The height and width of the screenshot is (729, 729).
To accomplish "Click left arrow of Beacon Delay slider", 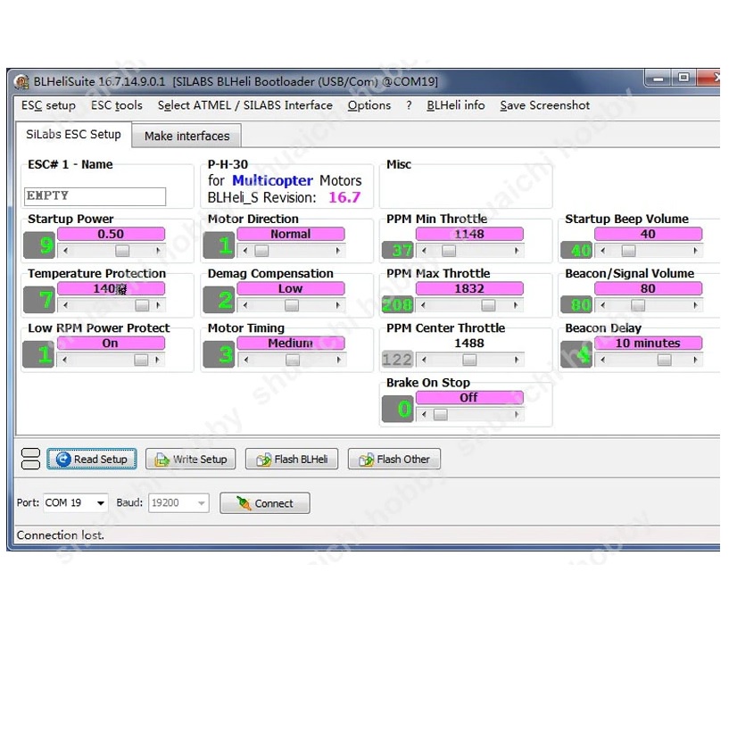I will point(603,360).
